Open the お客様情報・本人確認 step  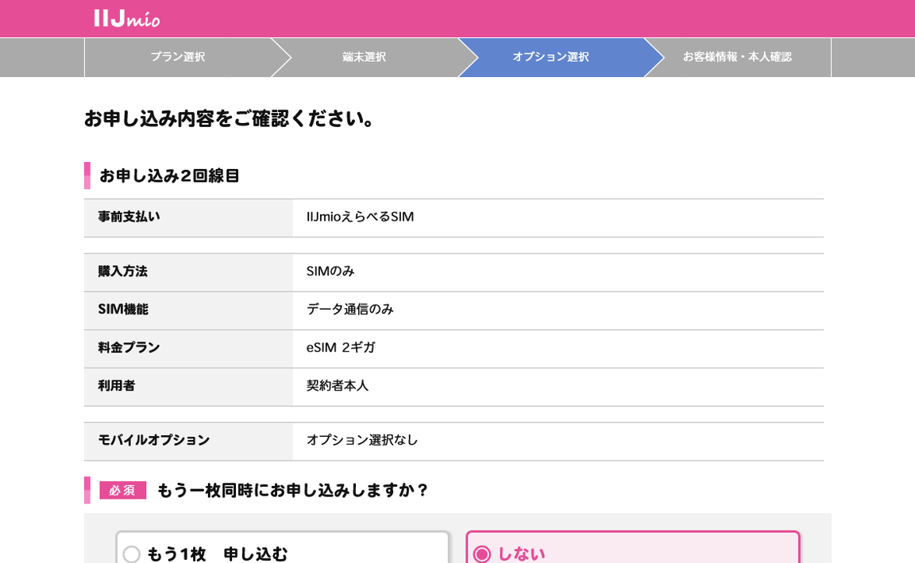[736, 57]
